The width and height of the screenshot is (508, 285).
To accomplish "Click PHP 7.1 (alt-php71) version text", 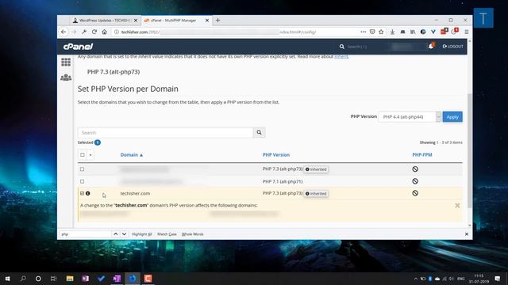I will click(283, 181).
